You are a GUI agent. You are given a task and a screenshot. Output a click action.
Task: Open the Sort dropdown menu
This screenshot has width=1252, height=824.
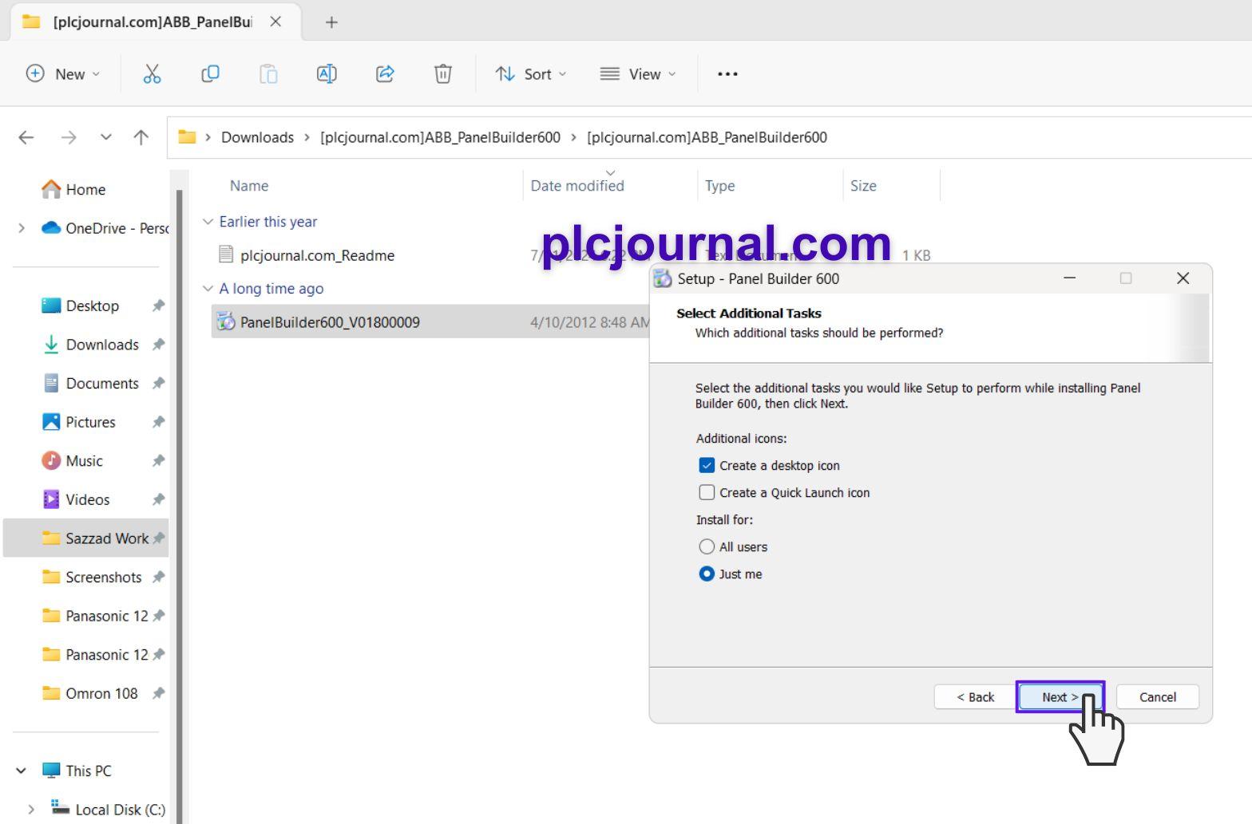pyautogui.click(x=530, y=74)
